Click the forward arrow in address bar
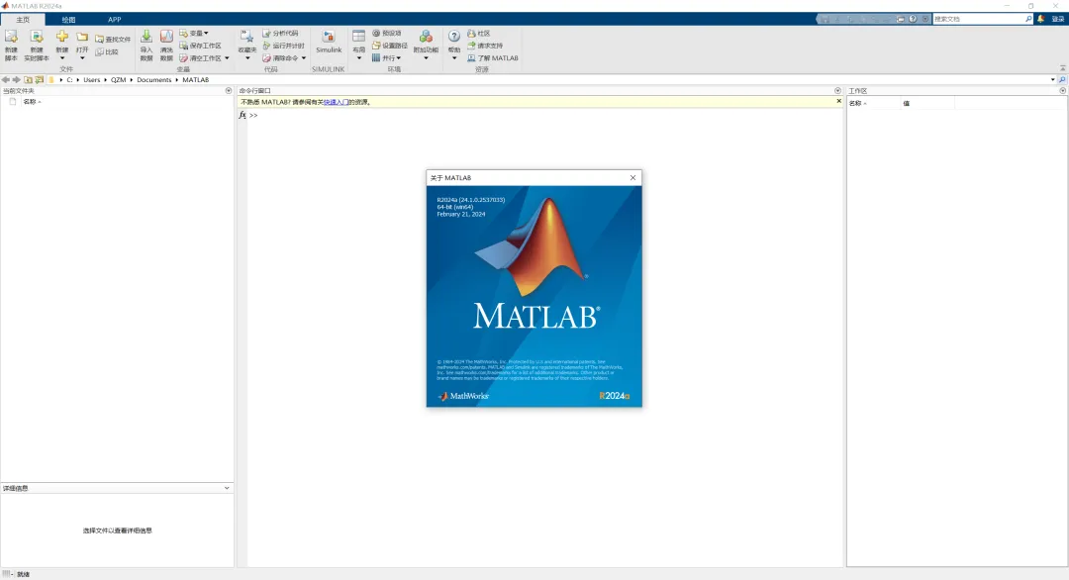The height and width of the screenshot is (580, 1069). (17, 80)
